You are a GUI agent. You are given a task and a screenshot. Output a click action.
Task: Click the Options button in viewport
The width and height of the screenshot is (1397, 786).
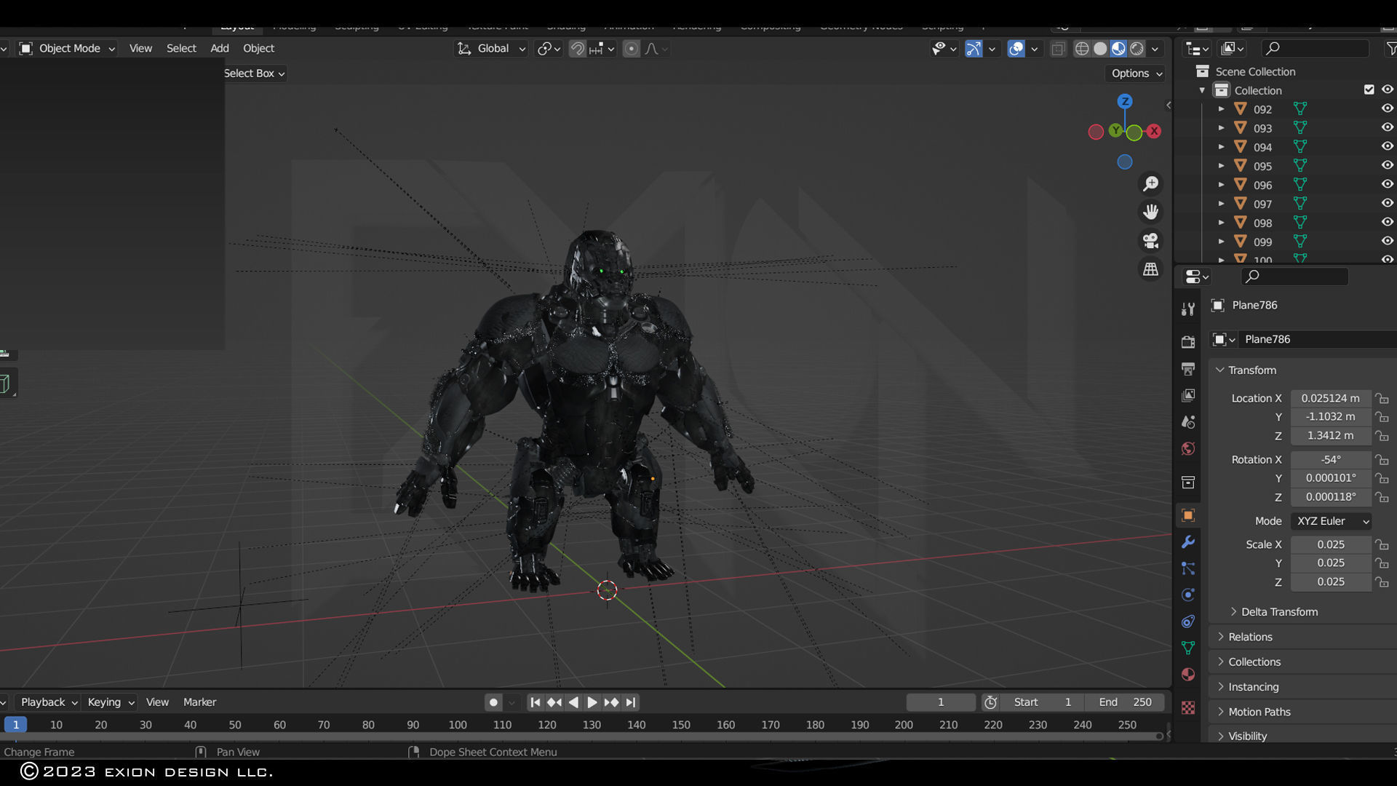[1137, 74]
